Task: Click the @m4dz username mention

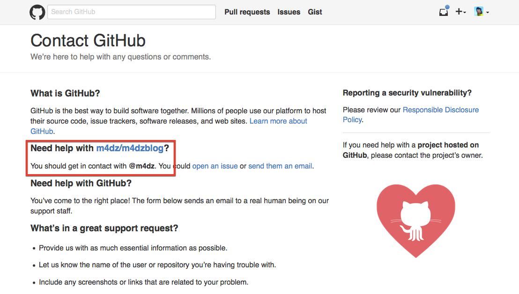Action: click(141, 166)
